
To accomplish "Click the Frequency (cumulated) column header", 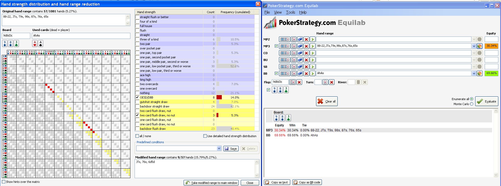I will (x=235, y=12).
